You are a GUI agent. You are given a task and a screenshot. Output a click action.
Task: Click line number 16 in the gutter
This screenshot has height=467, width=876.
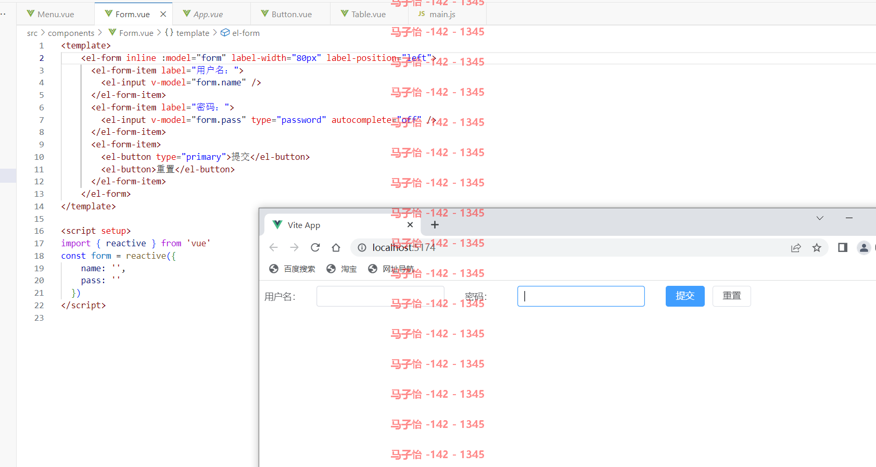coord(39,231)
